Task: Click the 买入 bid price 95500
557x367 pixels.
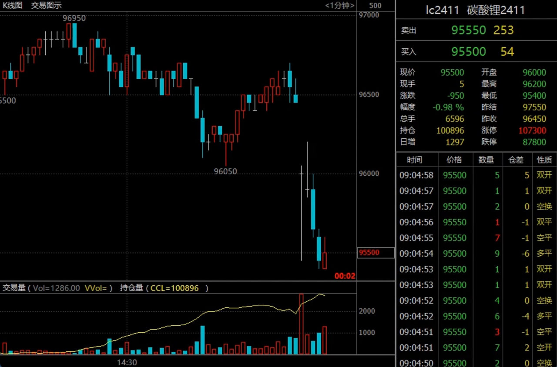Action: point(468,52)
